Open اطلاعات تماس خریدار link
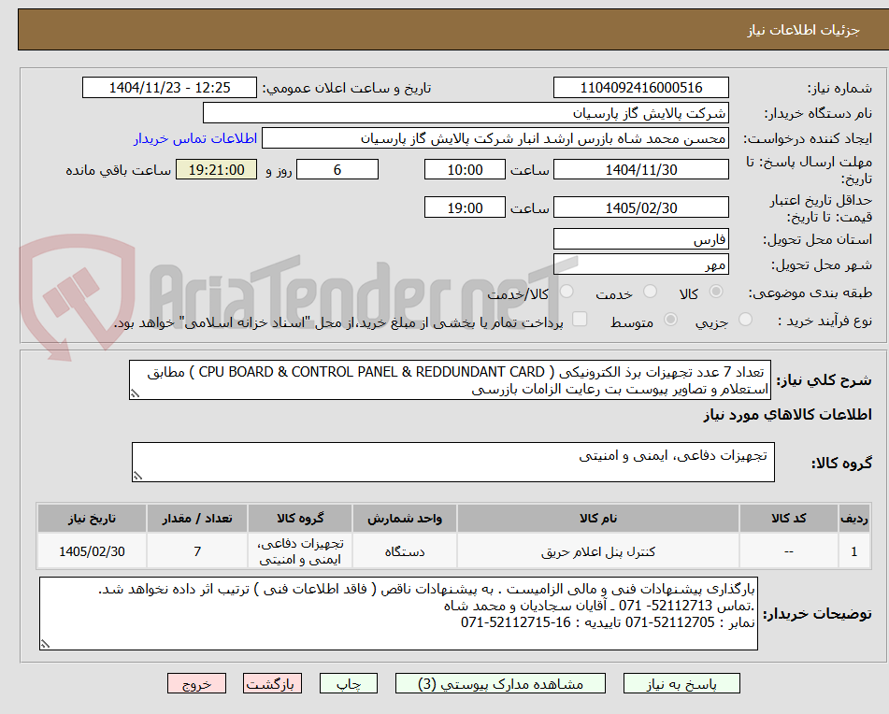 pyautogui.click(x=195, y=139)
